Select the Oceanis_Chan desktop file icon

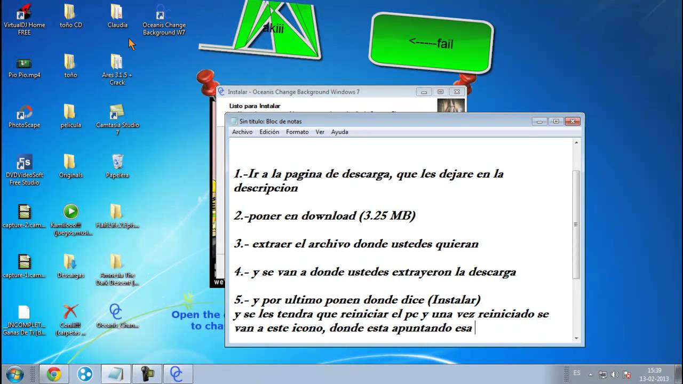117,316
